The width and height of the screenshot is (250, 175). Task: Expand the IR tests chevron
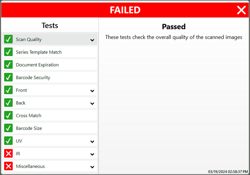click(x=92, y=154)
